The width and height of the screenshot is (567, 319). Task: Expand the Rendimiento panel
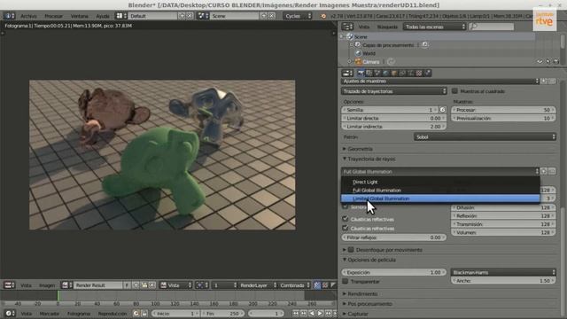[x=360, y=293]
